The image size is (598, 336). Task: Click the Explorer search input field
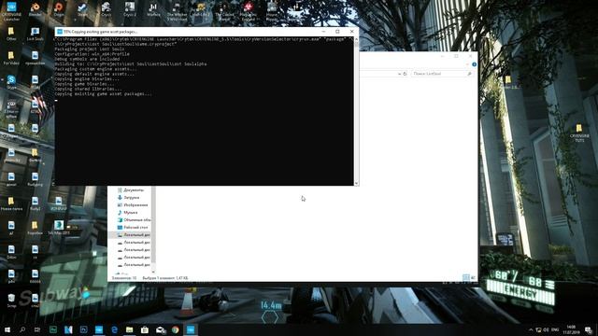pyautogui.click(x=442, y=74)
